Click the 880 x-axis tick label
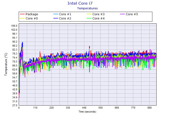 tap(149, 108)
